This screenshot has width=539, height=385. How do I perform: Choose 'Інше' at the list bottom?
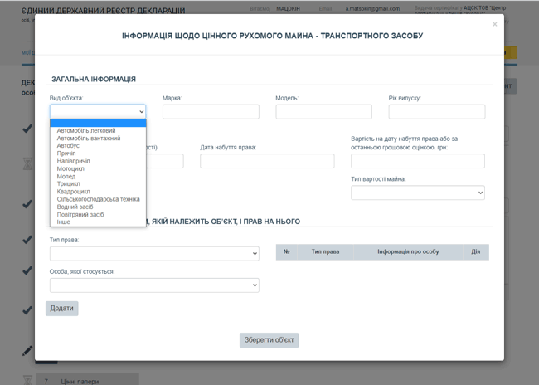click(63, 222)
